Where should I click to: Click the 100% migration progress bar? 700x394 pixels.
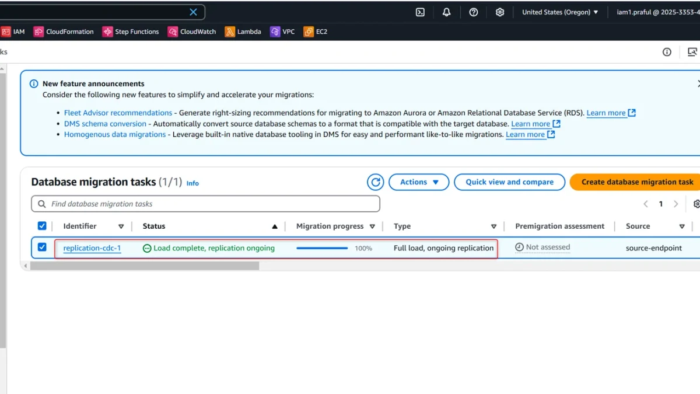[x=322, y=248]
